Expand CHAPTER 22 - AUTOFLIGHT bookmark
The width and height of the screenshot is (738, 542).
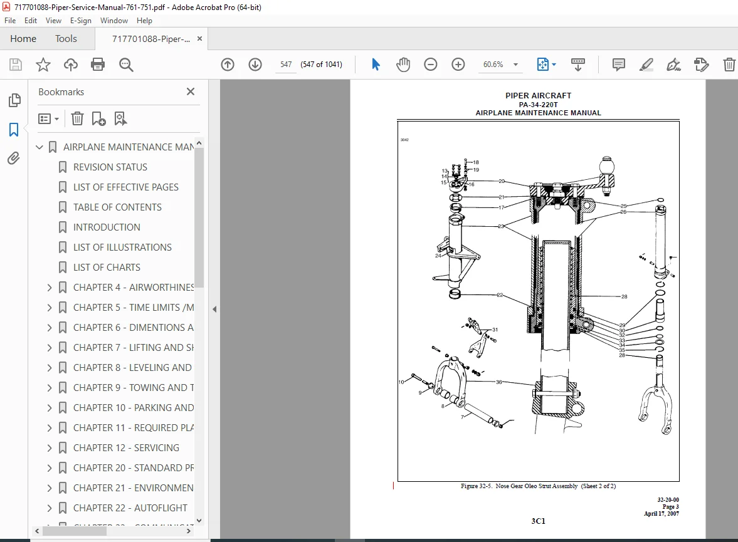click(50, 508)
